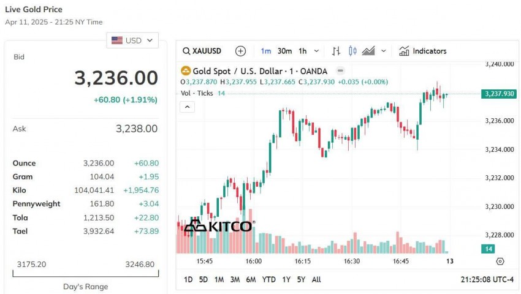The height and width of the screenshot is (294, 521).
Task: Select the area chart style icon
Action: point(369,51)
